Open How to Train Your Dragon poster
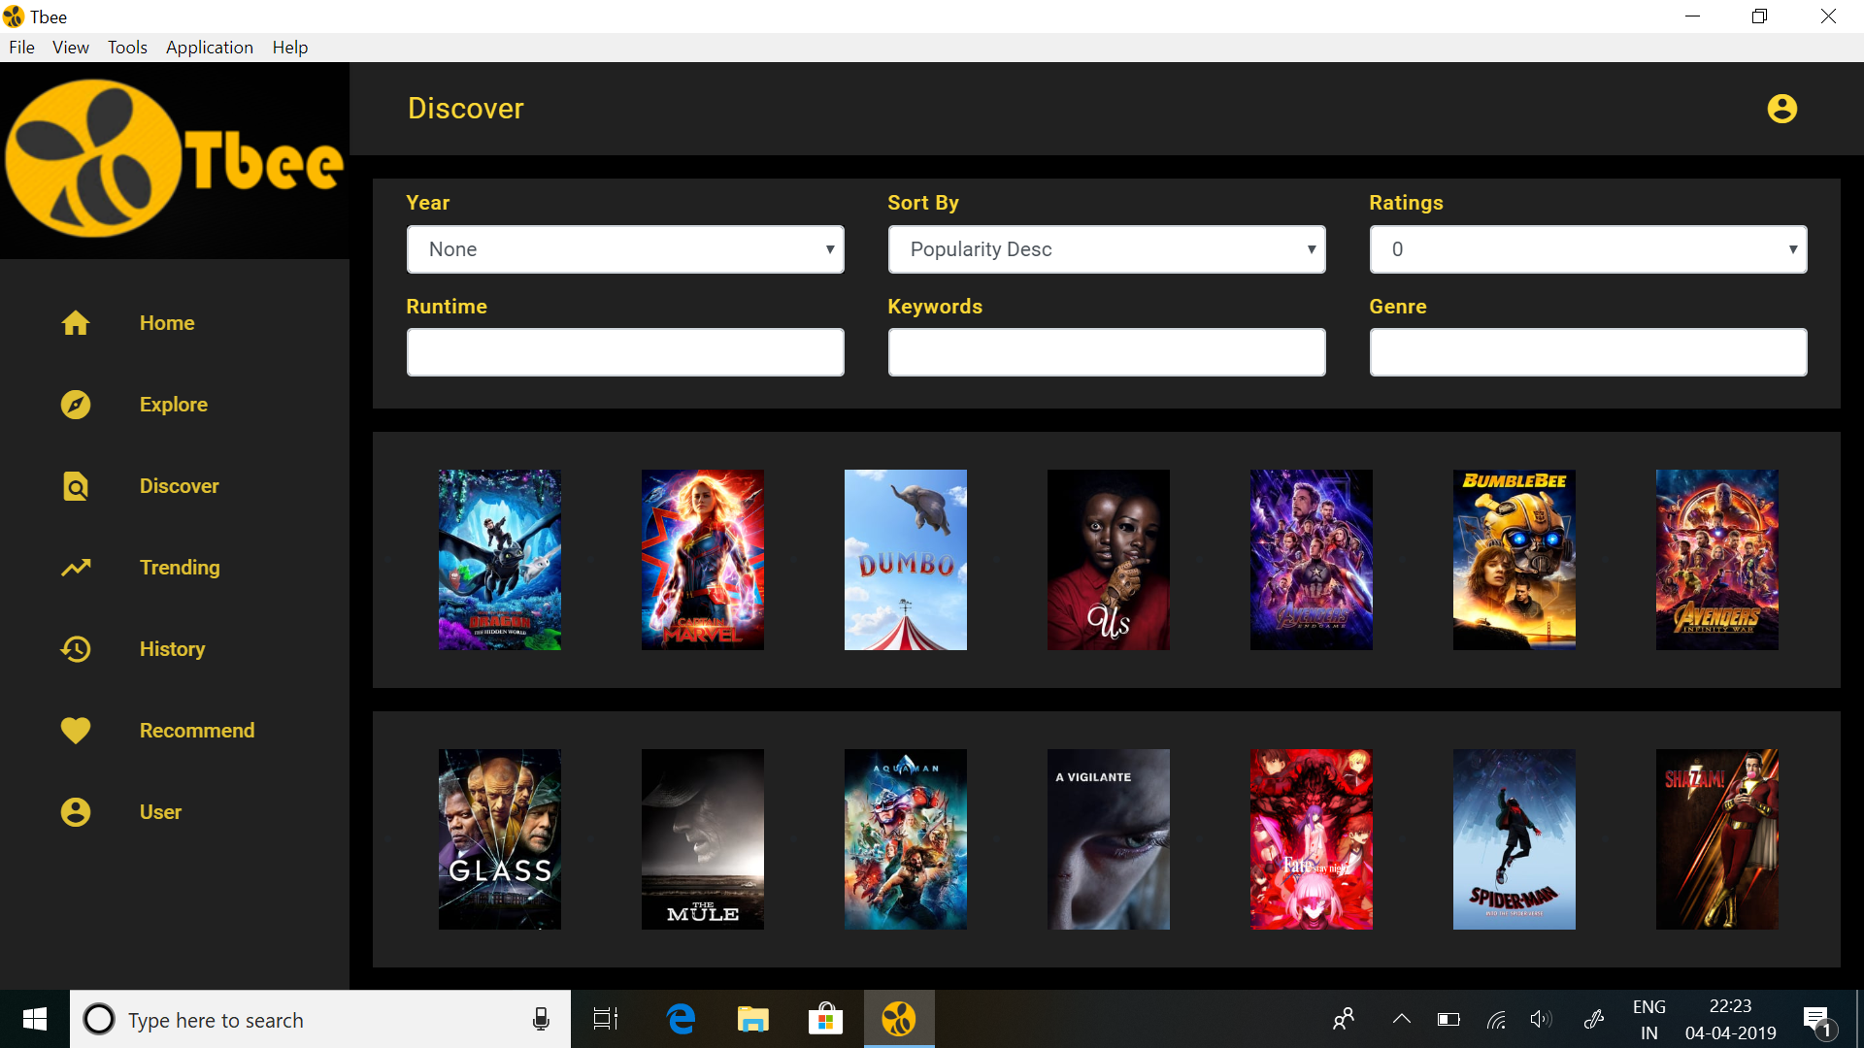 (499, 560)
